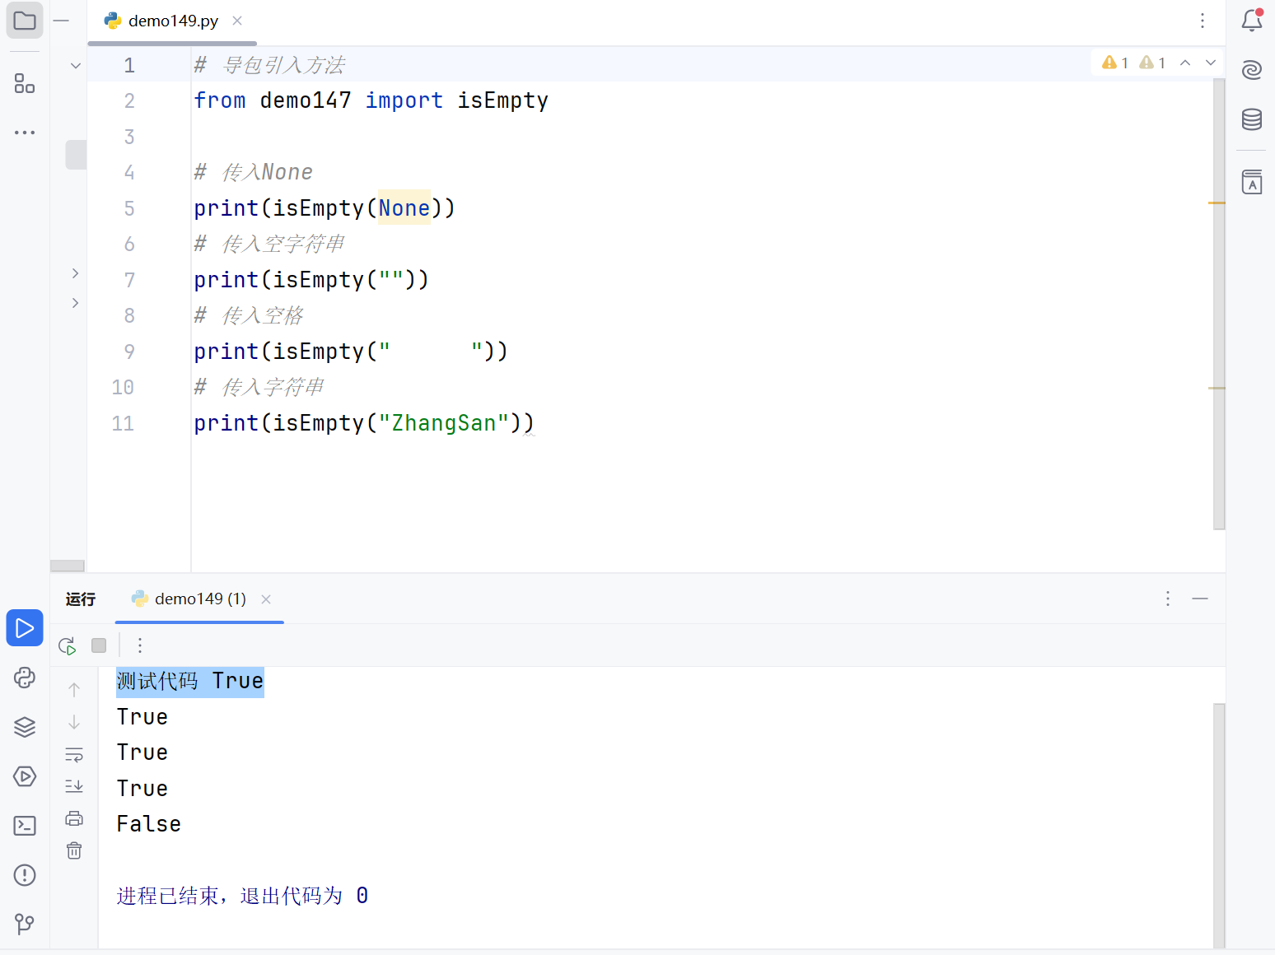Show more tool windows ellipsis
This screenshot has width=1275, height=955.
(25, 132)
